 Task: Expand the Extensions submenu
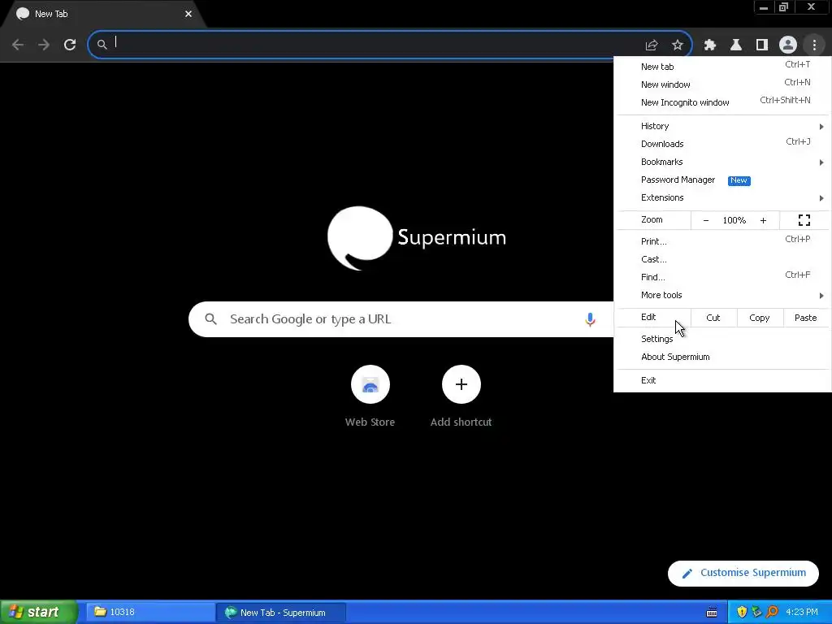(722, 197)
